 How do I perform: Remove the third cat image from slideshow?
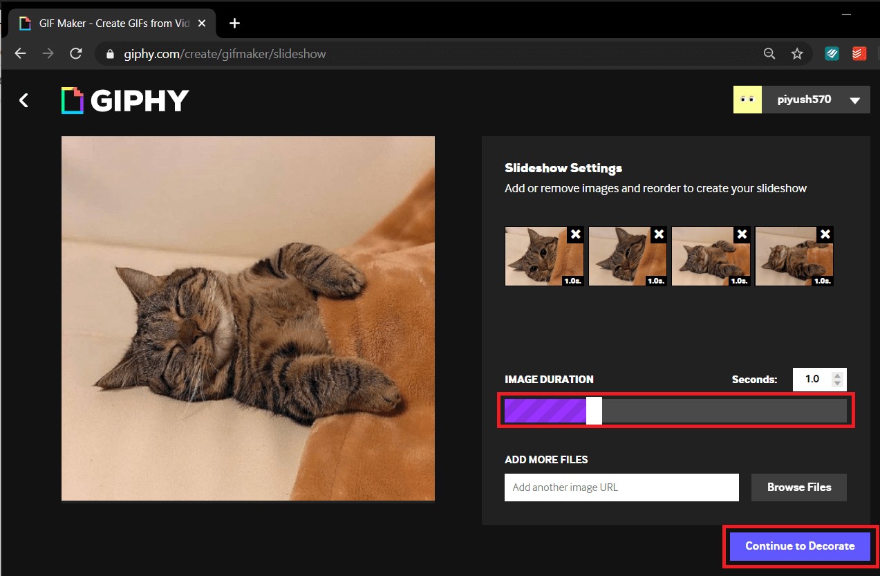click(x=742, y=234)
